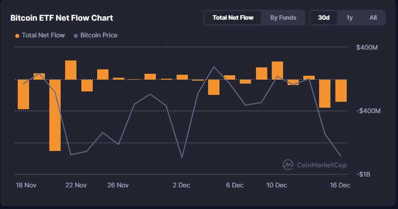Click the Bitcoin ETF Net Flow Chart title
The image size is (398, 209).
62,18
